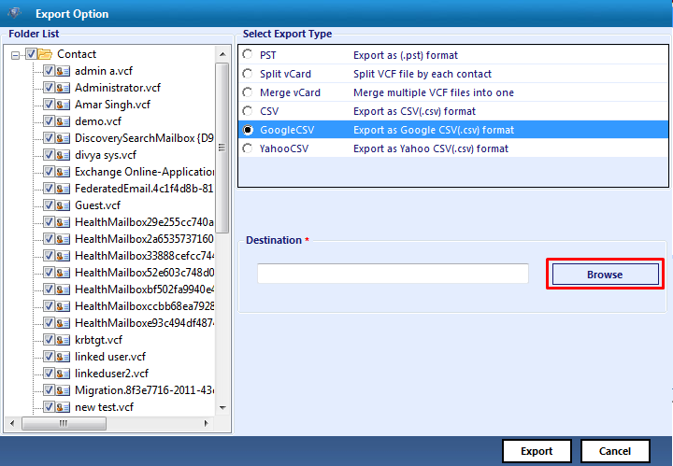Click the contact card icon beside linkeduser2.vcf
Viewport: 673px width, 466px height.
pos(63,374)
